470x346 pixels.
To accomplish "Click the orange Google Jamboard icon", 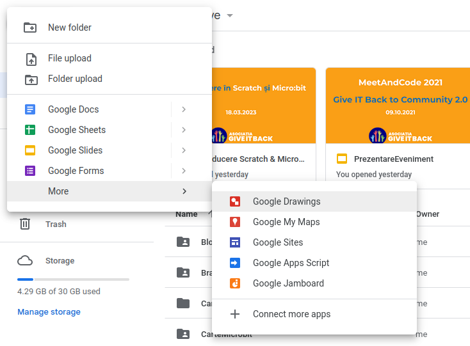I will tap(235, 283).
